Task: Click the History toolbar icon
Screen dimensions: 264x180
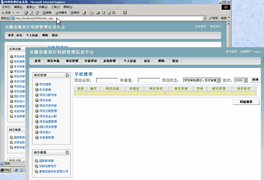Action: tap(84, 13)
